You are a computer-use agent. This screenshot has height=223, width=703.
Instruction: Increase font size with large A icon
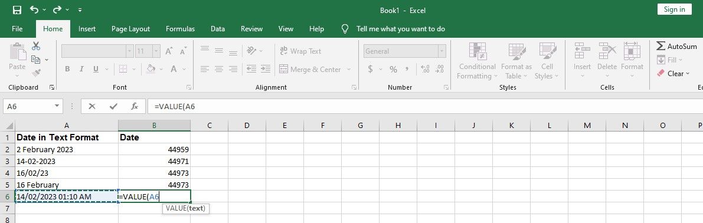pos(169,51)
